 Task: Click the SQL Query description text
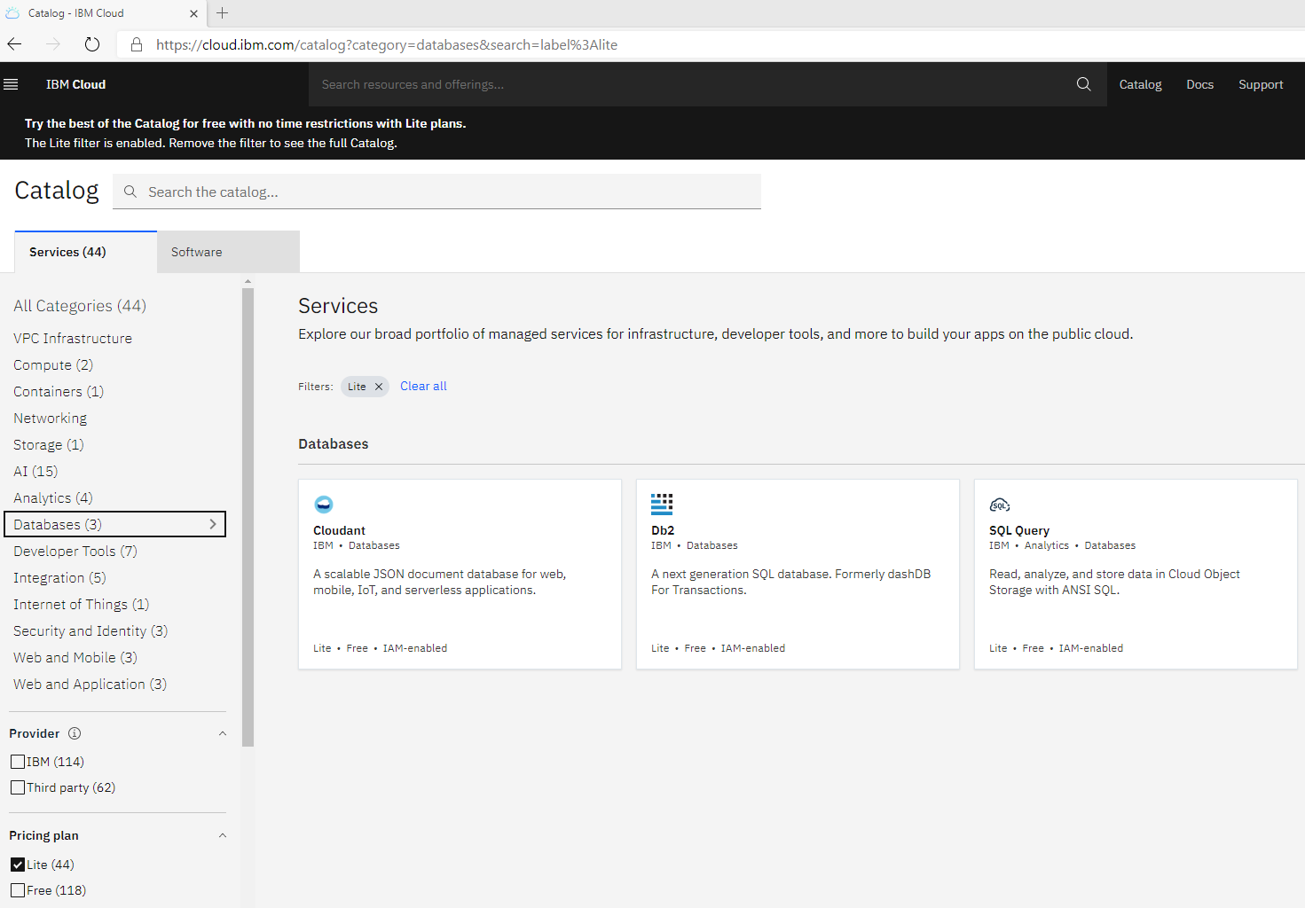1114,582
